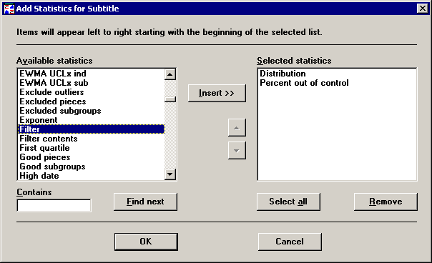The height and width of the screenshot is (263, 432).
Task: Click the list scrollbar up arrow
Action: [x=170, y=74]
